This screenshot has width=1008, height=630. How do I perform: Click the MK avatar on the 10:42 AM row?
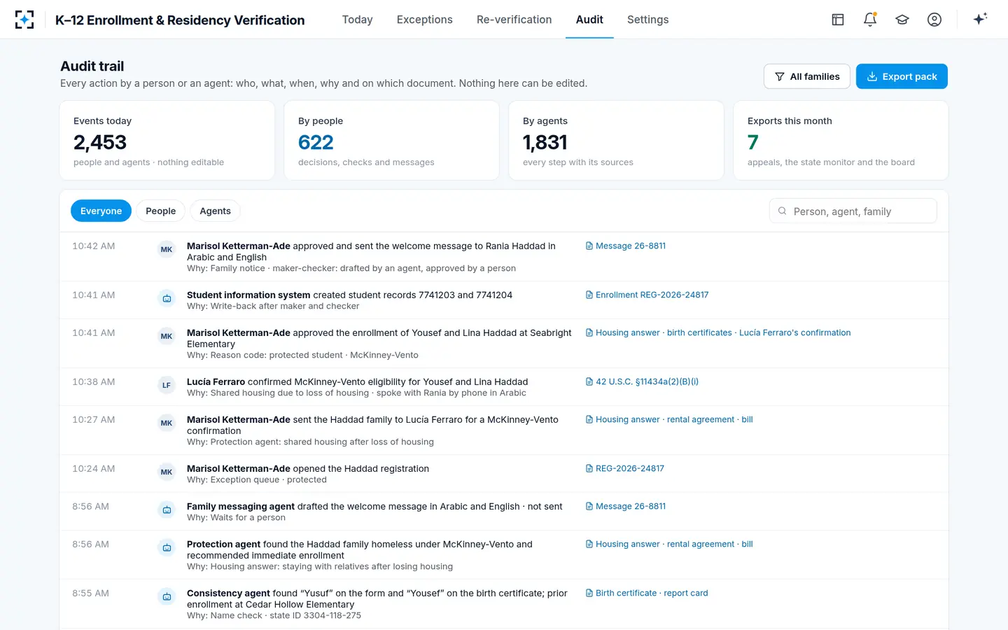(167, 249)
